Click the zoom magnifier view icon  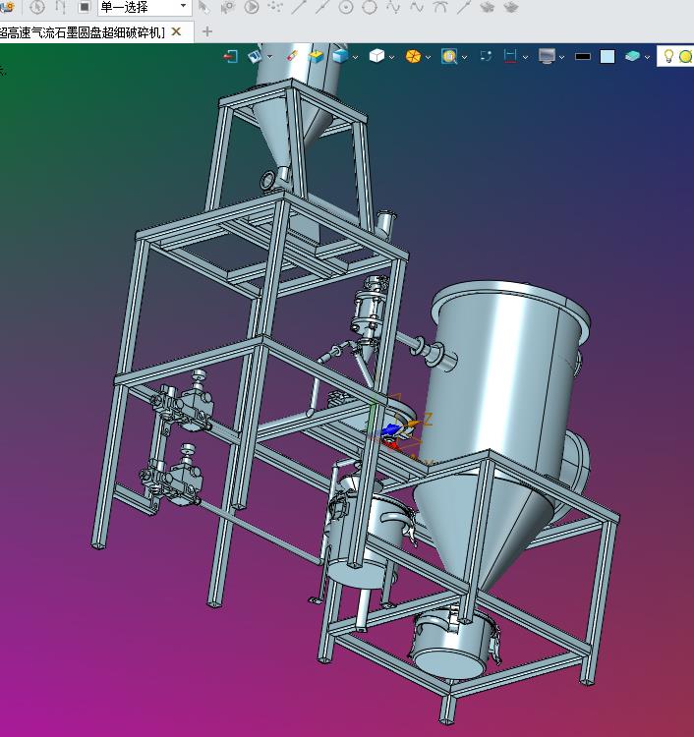click(x=449, y=56)
